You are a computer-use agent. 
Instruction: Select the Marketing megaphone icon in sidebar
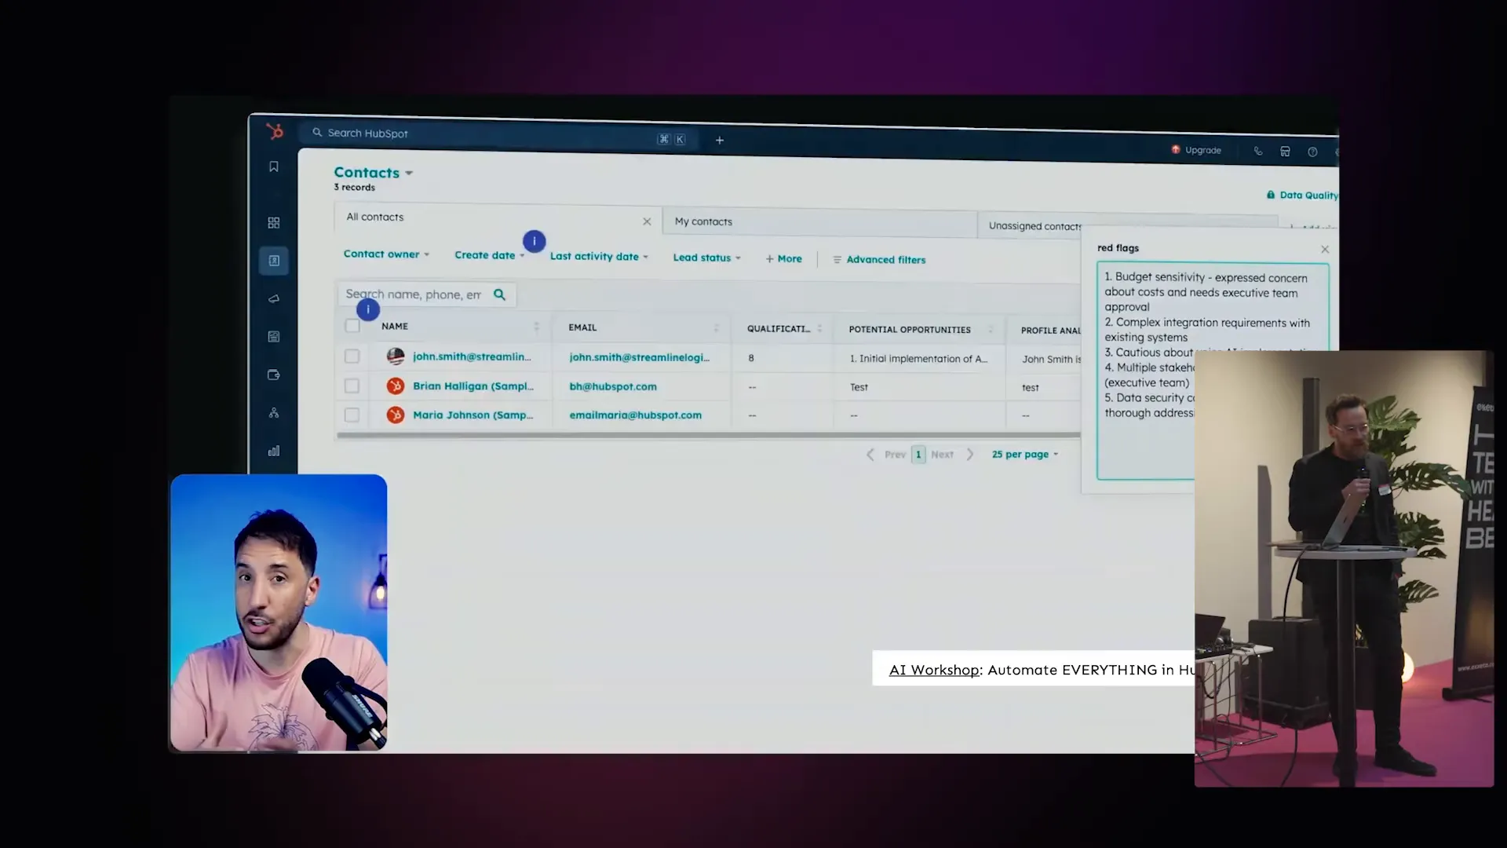point(273,298)
